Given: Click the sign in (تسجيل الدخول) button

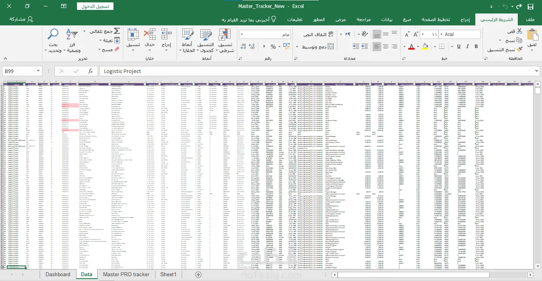Looking at the screenshot, I should (95, 6).
